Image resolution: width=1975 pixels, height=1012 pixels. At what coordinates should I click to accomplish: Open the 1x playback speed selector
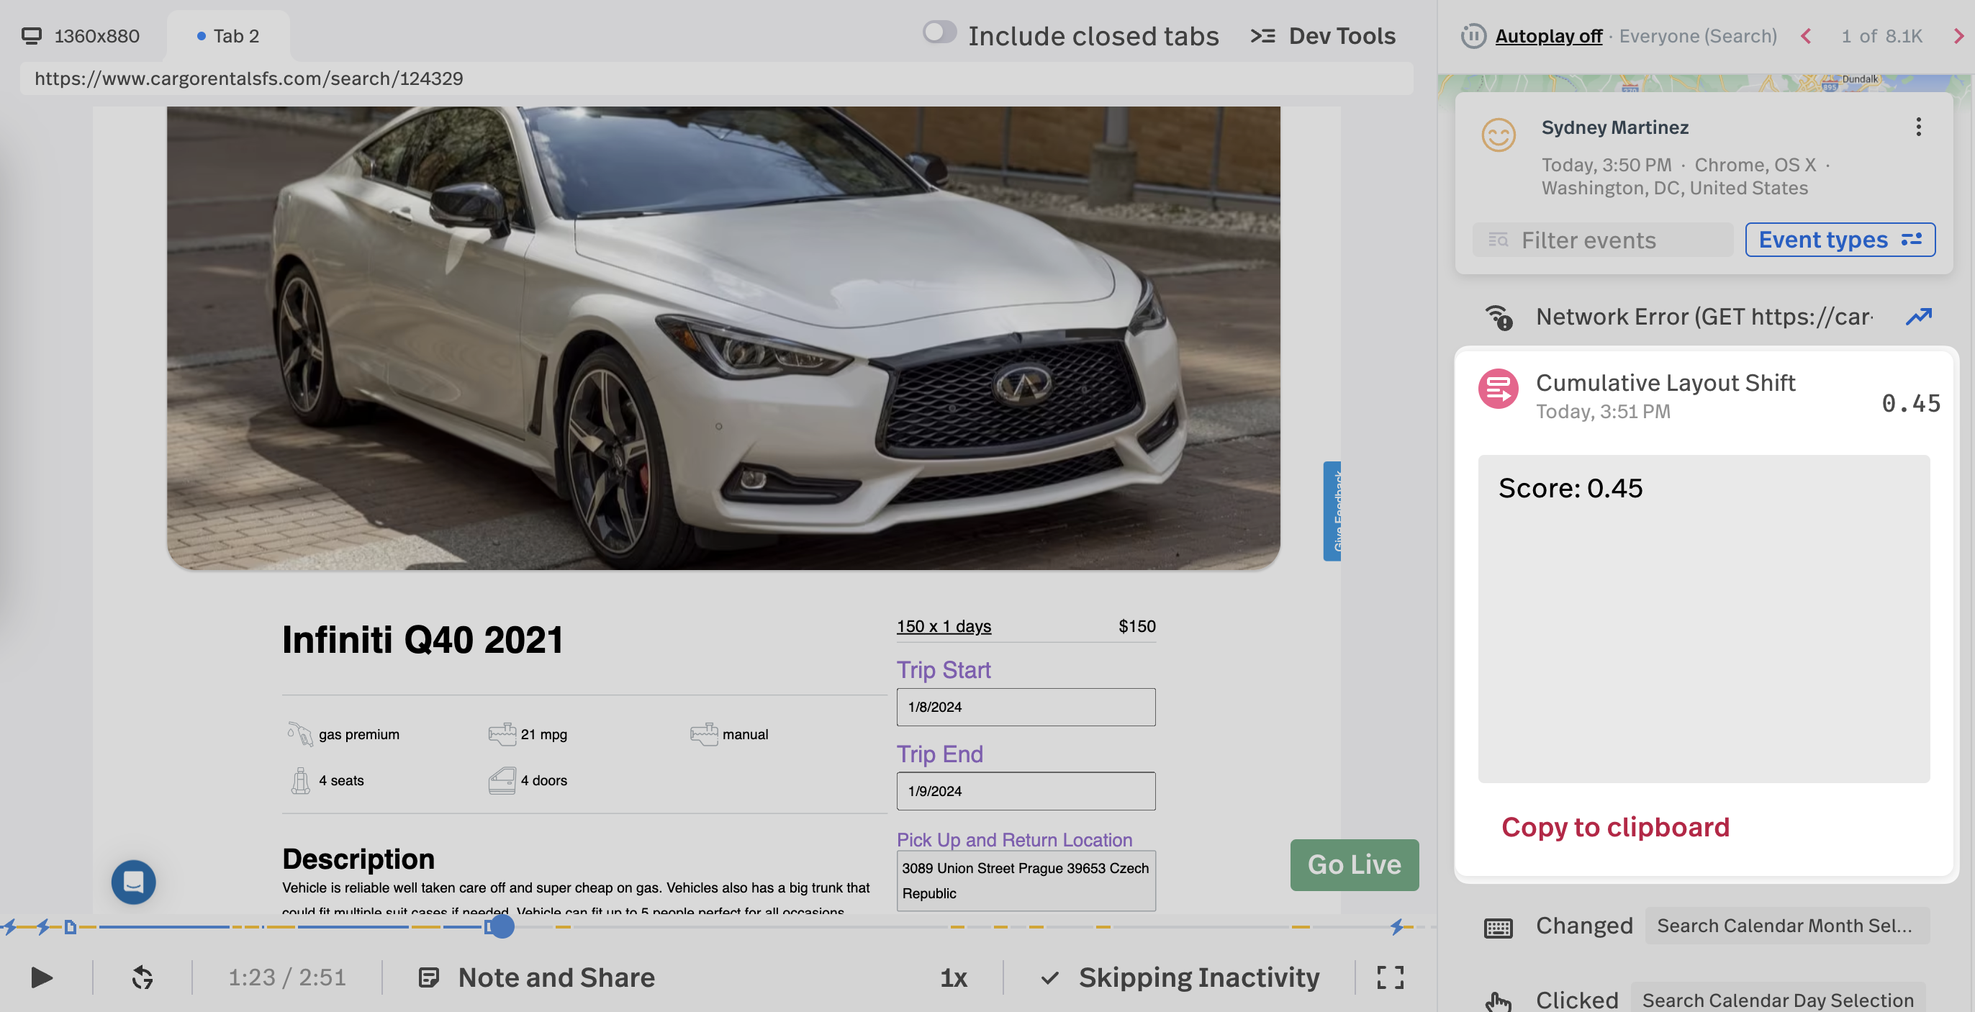(x=954, y=977)
